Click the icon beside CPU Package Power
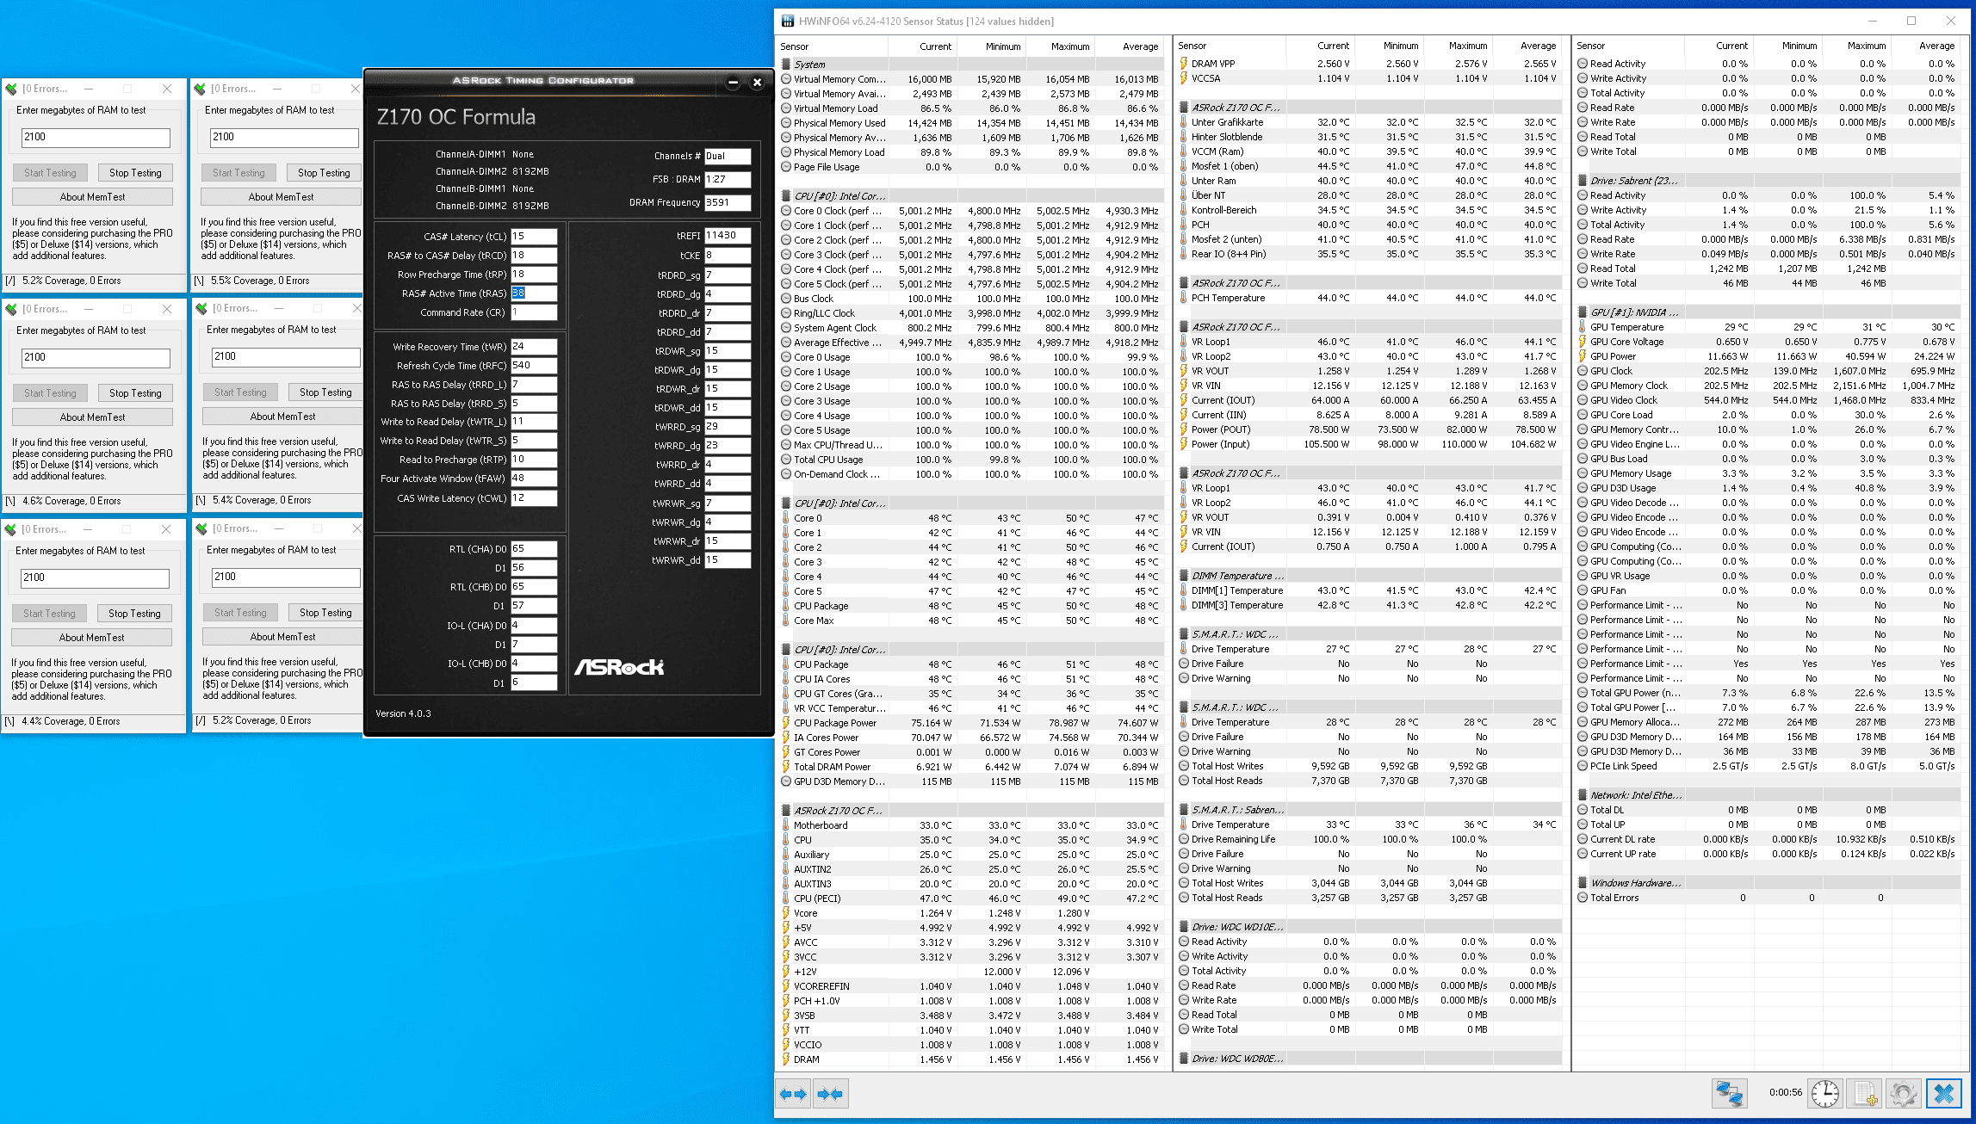 click(786, 723)
